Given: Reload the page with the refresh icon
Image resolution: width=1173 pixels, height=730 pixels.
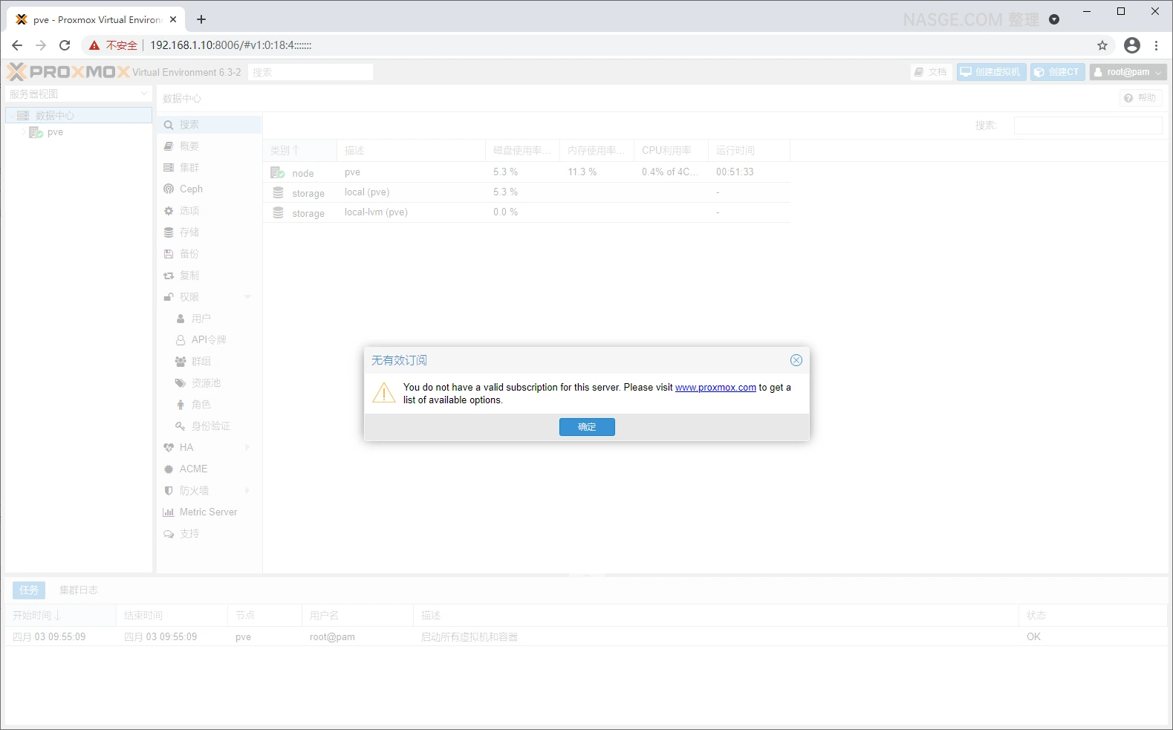Looking at the screenshot, I should (x=65, y=45).
